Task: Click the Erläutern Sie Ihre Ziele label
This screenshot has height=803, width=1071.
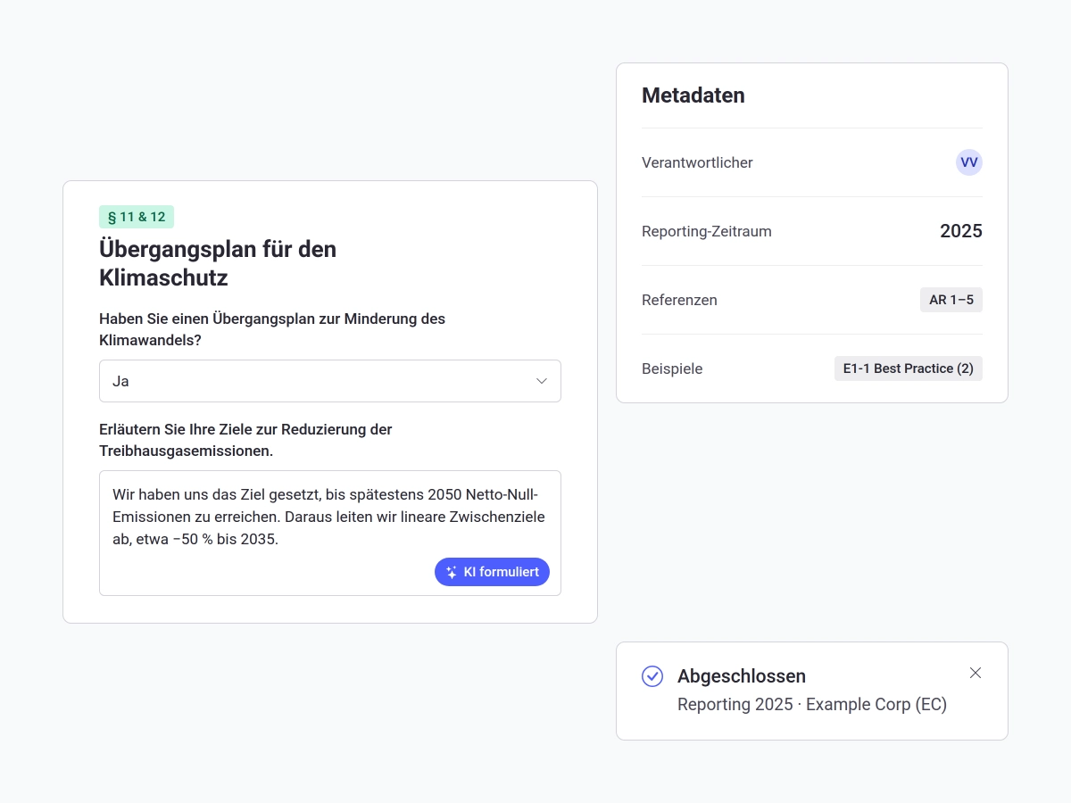Action: click(245, 440)
